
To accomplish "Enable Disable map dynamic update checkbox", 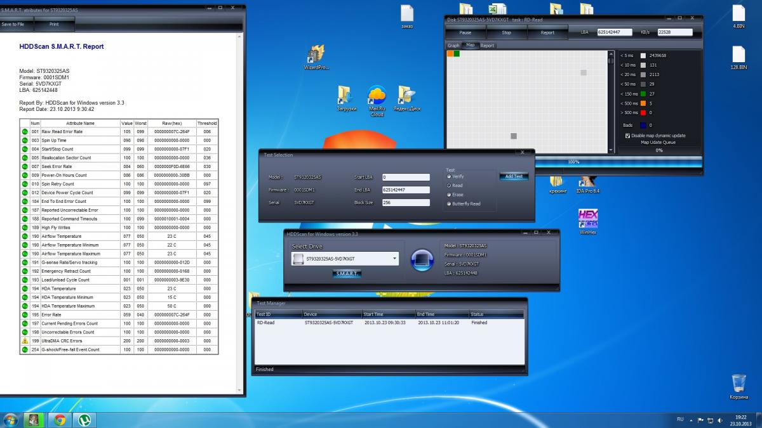I will click(628, 136).
